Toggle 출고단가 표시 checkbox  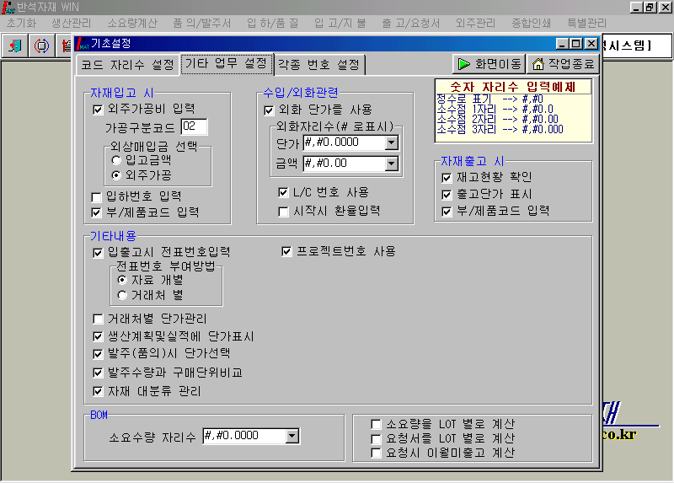(447, 195)
